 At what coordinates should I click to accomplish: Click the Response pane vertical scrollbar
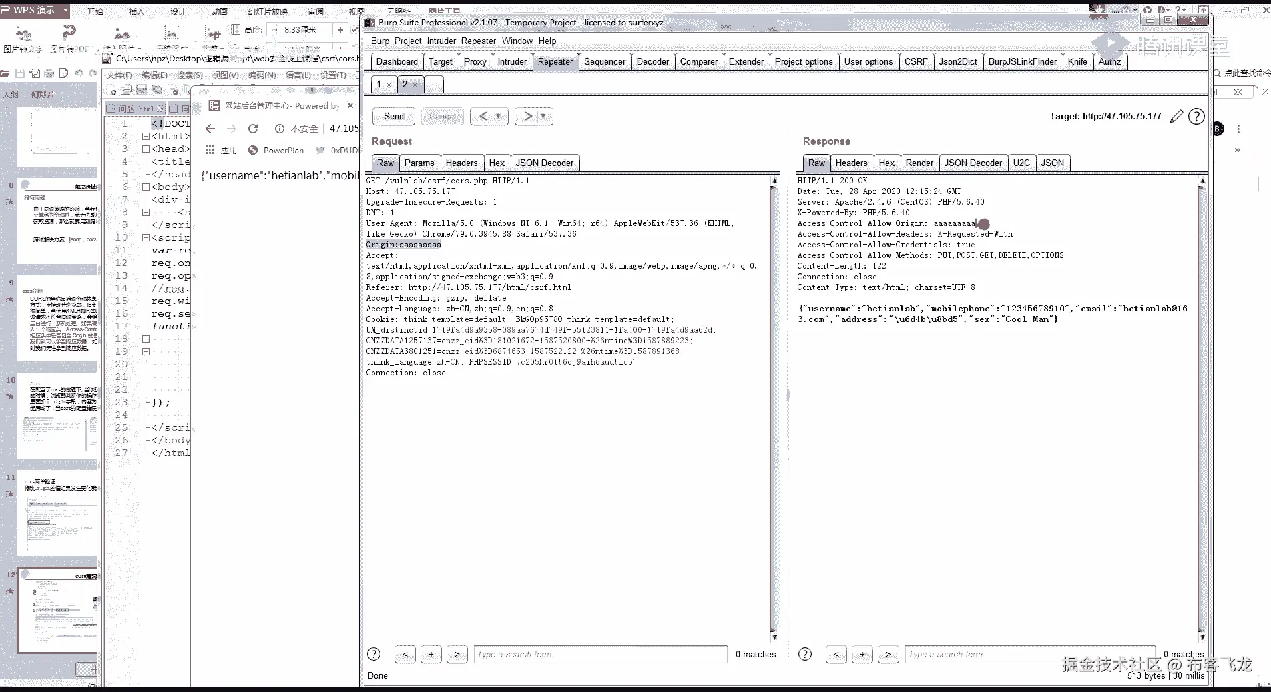1202,408
